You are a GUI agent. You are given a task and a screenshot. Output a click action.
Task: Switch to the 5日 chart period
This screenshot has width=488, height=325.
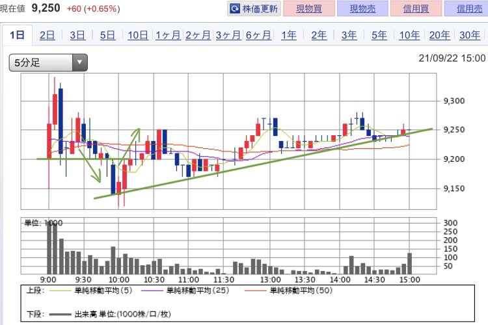[x=107, y=35]
